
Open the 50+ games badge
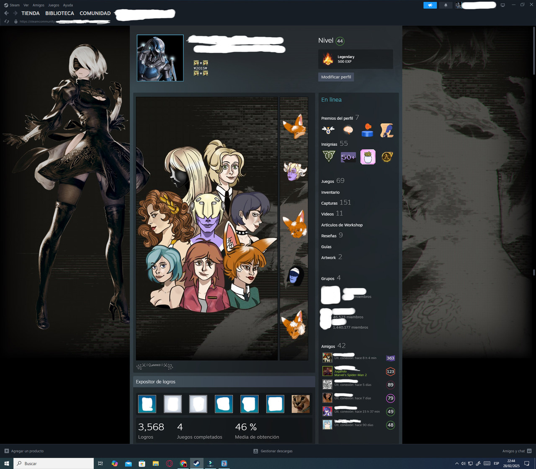[x=348, y=157]
